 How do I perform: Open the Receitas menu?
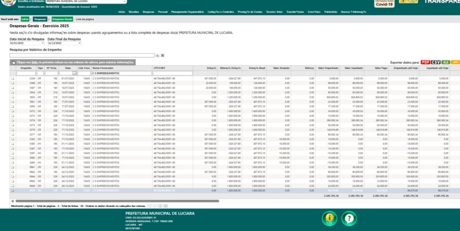click(134, 12)
